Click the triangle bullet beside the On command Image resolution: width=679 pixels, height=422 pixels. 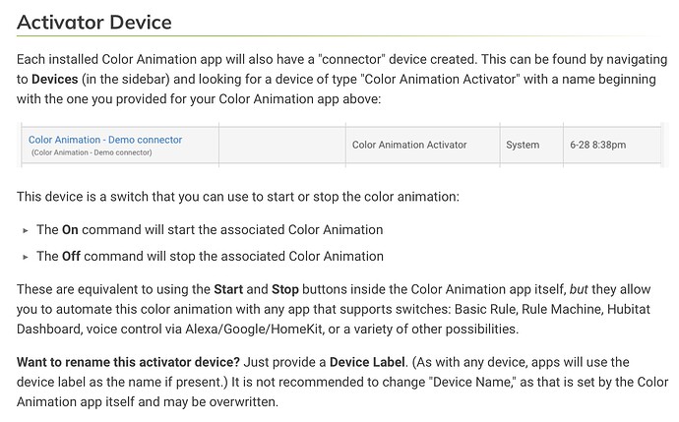click(x=26, y=230)
